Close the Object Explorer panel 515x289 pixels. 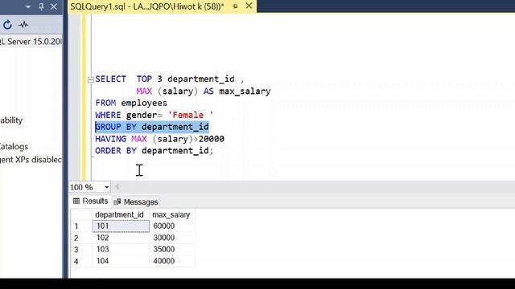[x=54, y=6]
